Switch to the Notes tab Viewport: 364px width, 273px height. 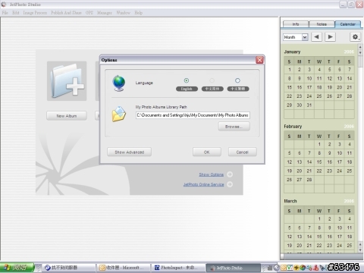pyautogui.click(x=322, y=24)
